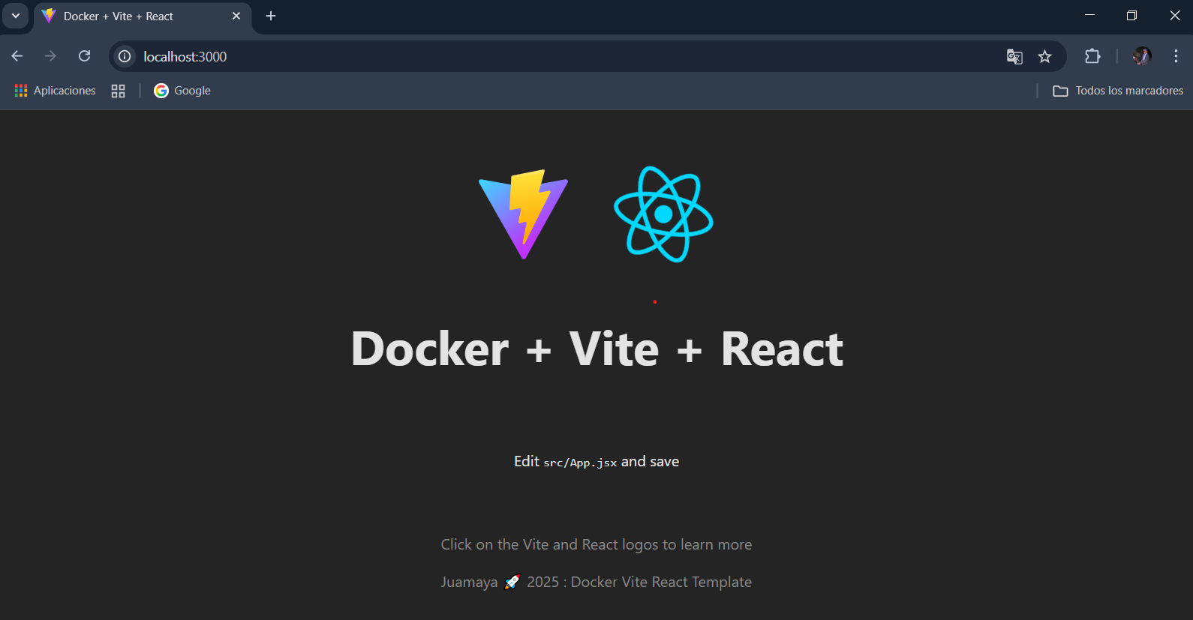Select the Docker + Vite + React tab
Image resolution: width=1193 pixels, height=620 pixels.
point(143,16)
